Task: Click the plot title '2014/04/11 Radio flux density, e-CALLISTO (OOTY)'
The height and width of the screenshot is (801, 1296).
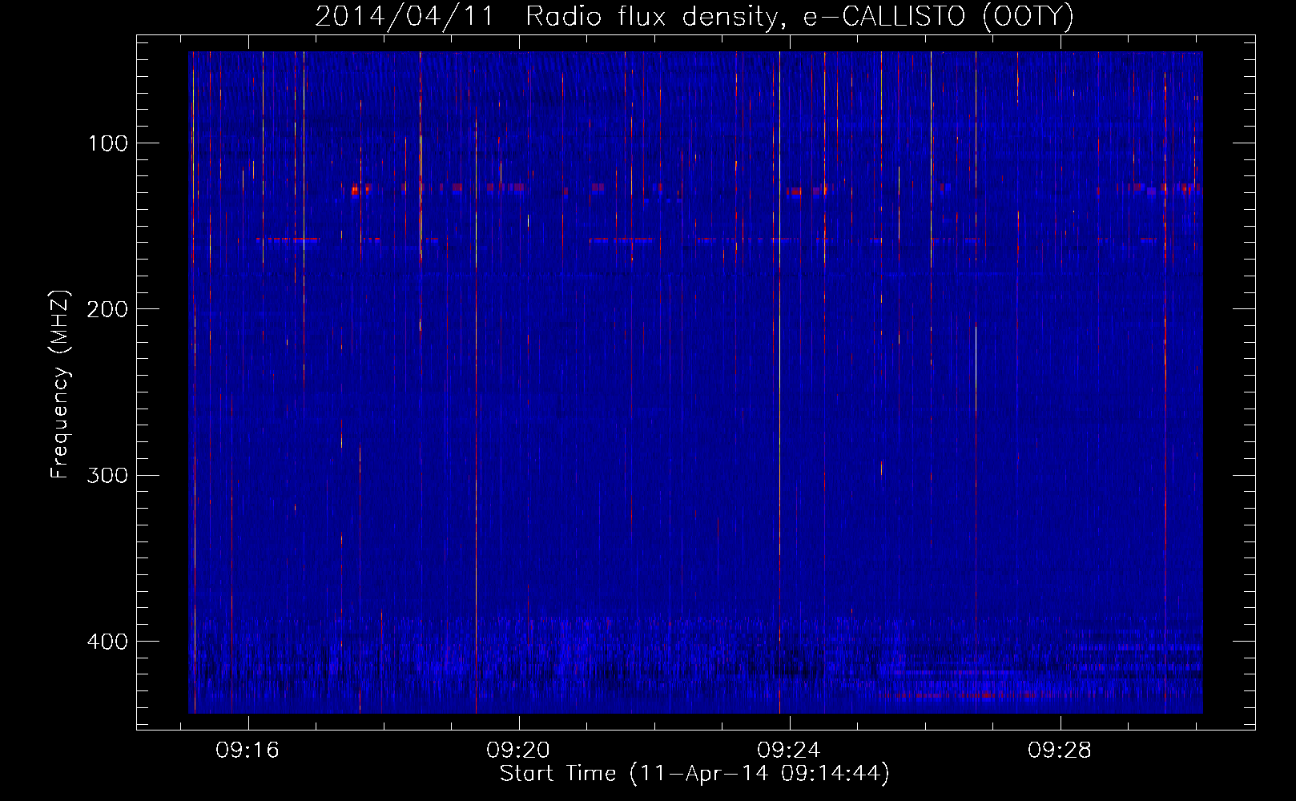Action: point(694,16)
